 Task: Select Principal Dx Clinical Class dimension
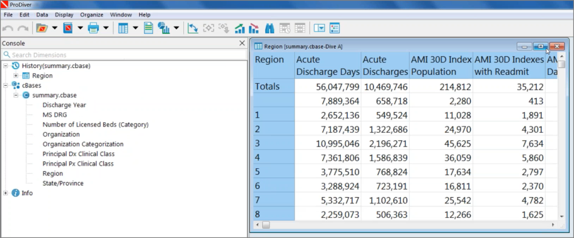pos(78,154)
